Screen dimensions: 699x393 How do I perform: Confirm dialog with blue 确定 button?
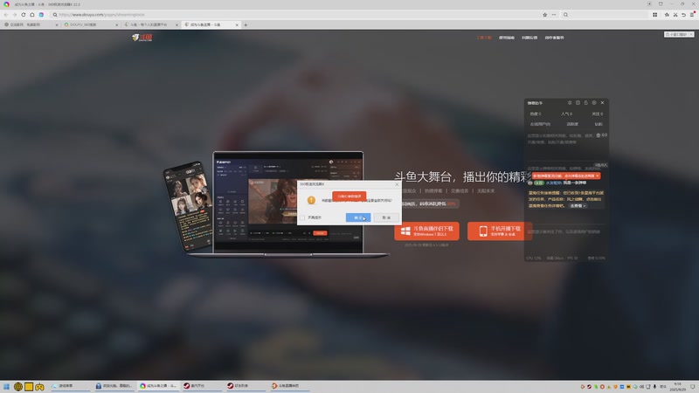(358, 217)
